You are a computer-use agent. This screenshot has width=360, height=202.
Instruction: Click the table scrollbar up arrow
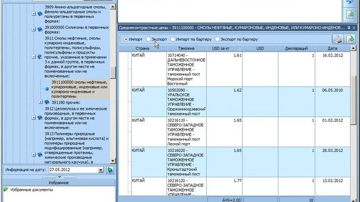(x=353, y=48)
